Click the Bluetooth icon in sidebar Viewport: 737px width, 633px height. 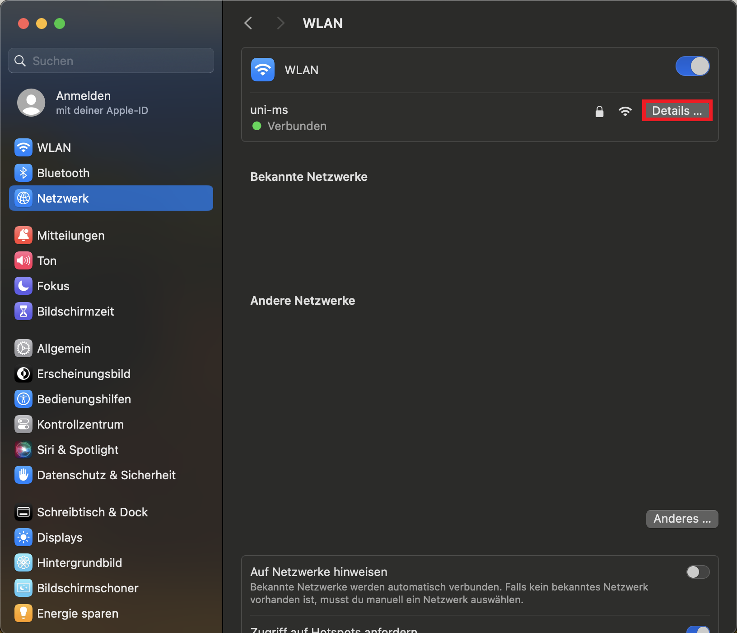coord(23,173)
